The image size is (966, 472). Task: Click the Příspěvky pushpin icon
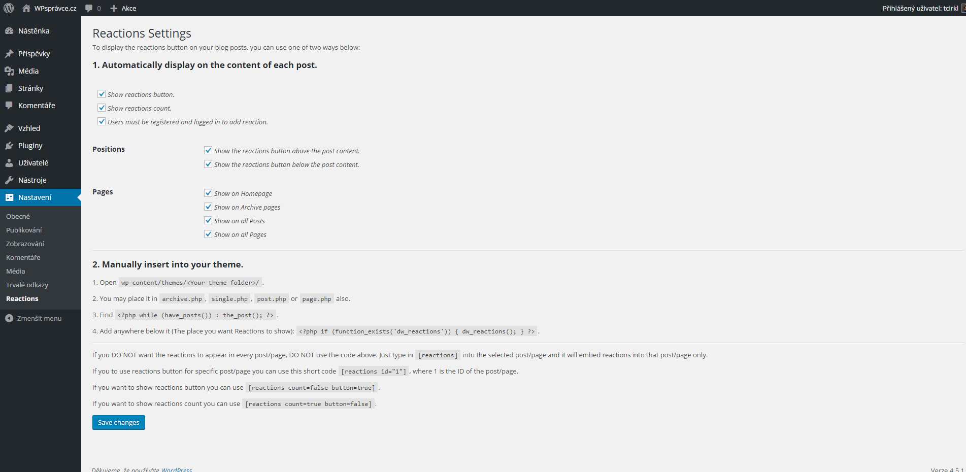[x=9, y=54]
